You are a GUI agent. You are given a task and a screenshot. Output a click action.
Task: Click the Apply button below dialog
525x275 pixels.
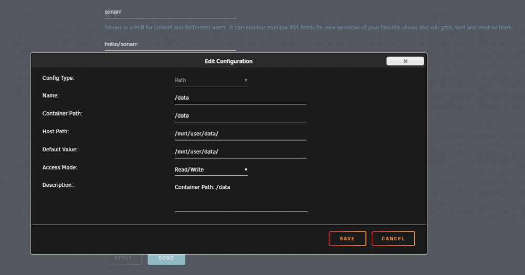pyautogui.click(x=123, y=258)
